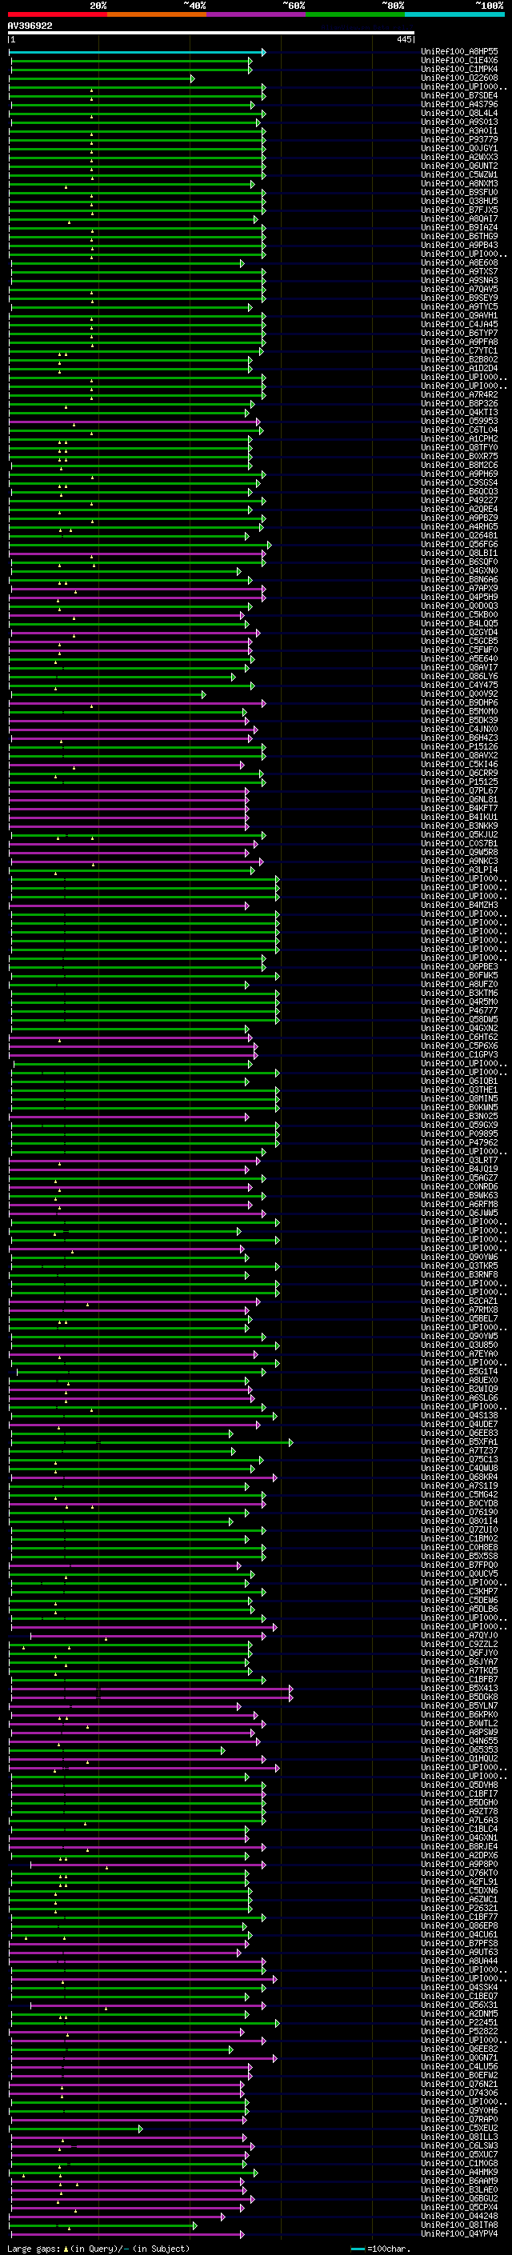Select hit label UniRef100_Q5KJU2
Image resolution: width=512 pixels, height=2255 pixels.
click(459, 835)
